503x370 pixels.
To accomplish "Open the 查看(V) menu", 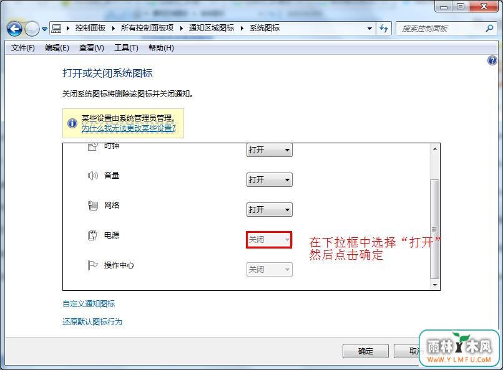I will 91,48.
